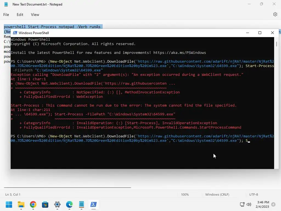281x211 pixels.
Task: Click the 'New Text Document.txt - Notepad' title
Action: (x=37, y=4)
